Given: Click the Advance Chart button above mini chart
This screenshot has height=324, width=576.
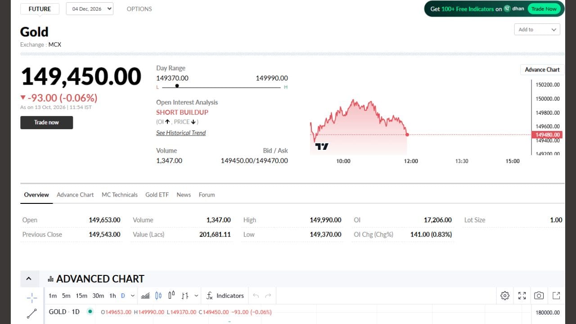Looking at the screenshot, I should tap(542, 70).
